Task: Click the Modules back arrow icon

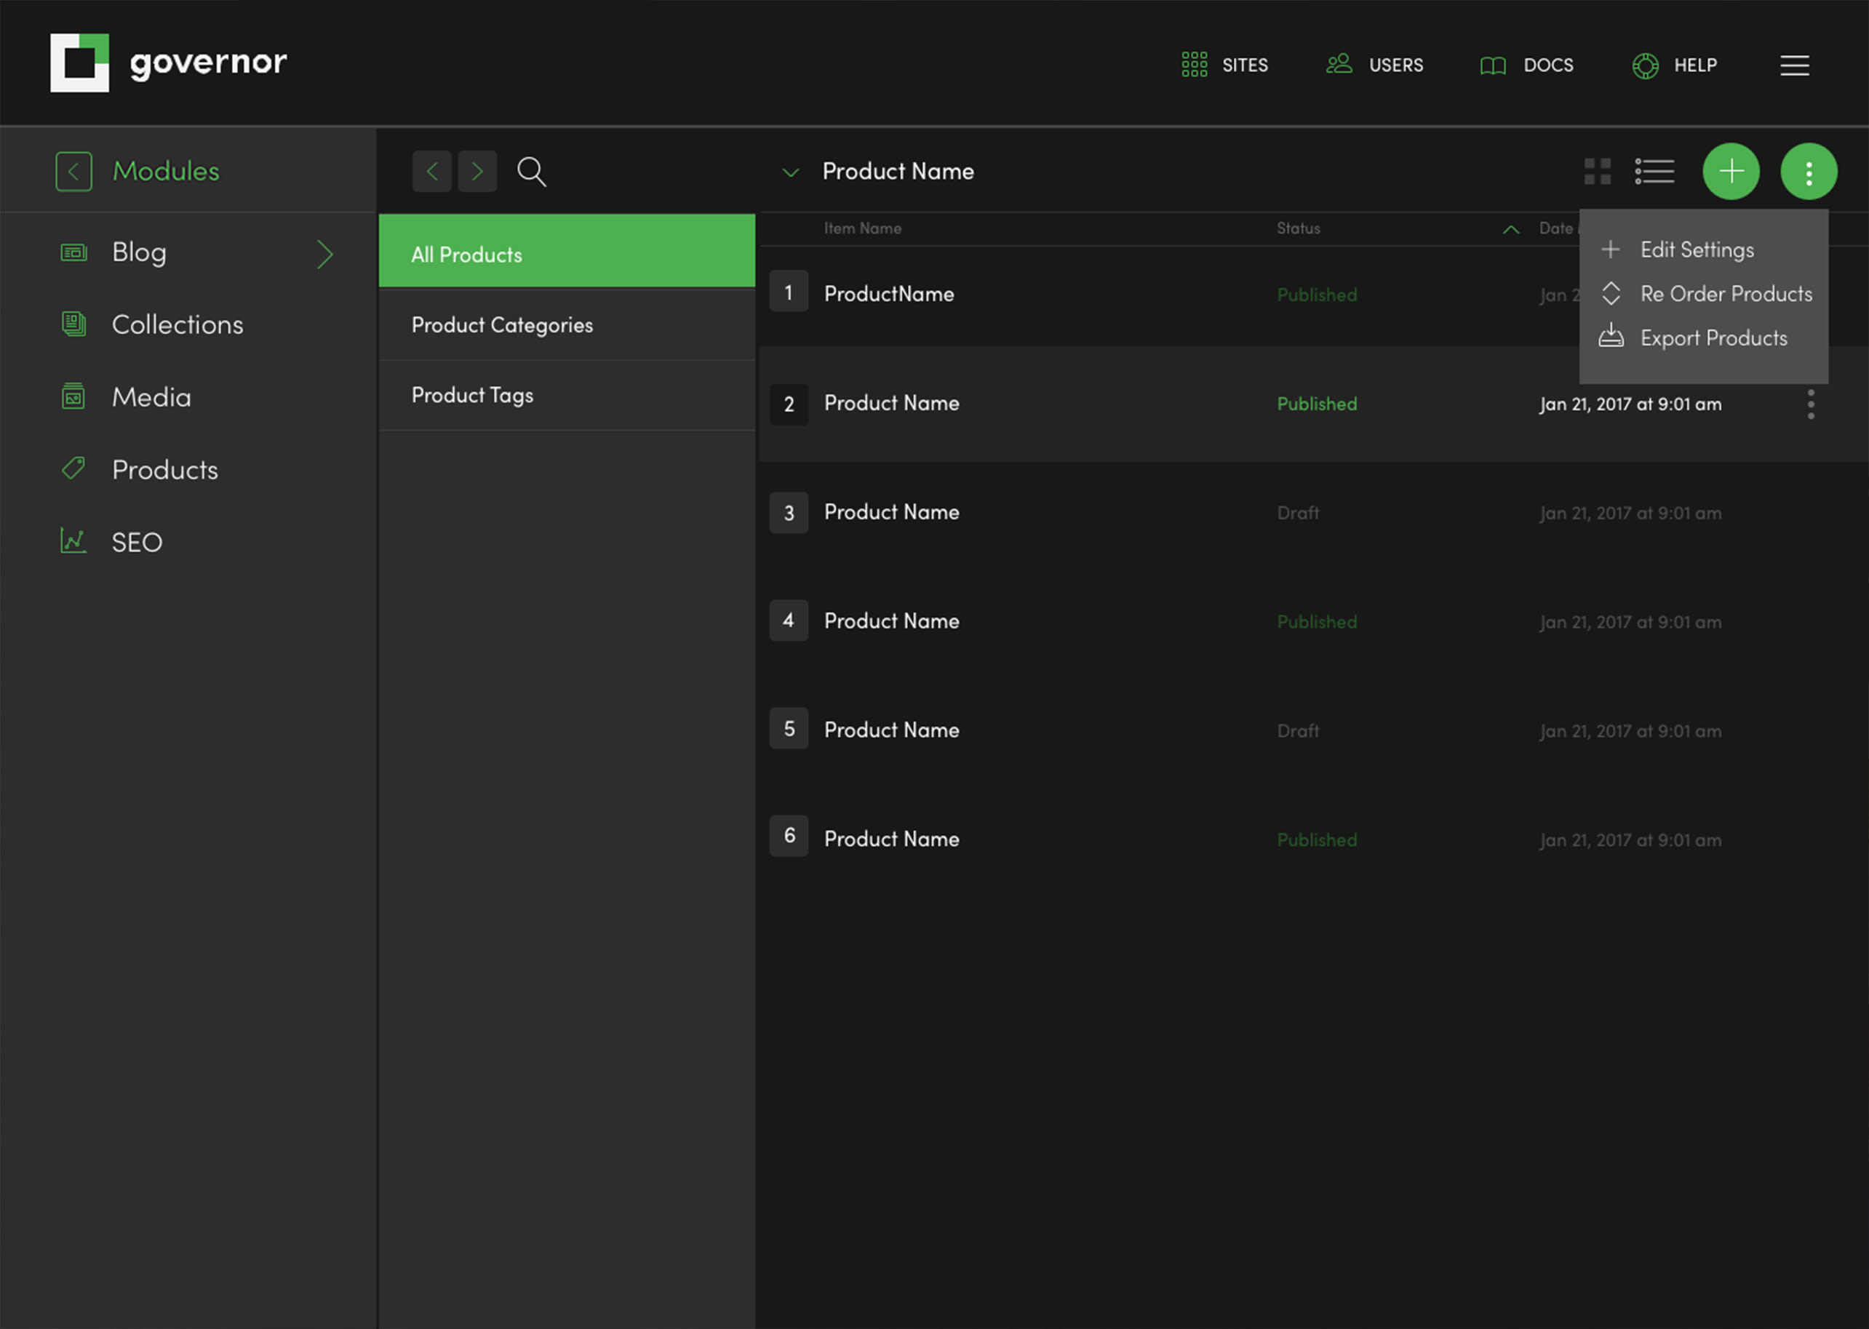Action: pyautogui.click(x=73, y=171)
